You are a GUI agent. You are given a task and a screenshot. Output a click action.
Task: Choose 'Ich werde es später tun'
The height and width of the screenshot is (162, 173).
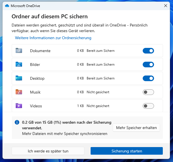(x=48, y=151)
